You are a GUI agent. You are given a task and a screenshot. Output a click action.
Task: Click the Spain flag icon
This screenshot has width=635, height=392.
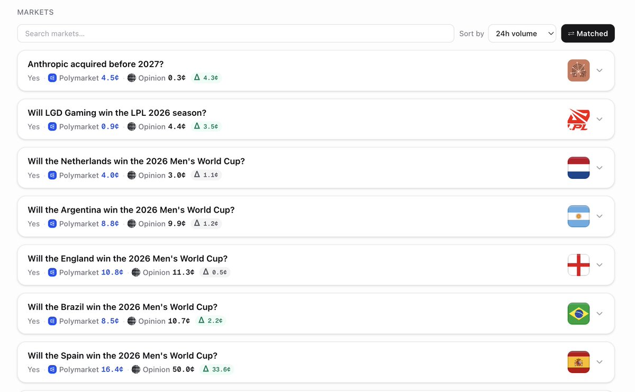pos(578,362)
